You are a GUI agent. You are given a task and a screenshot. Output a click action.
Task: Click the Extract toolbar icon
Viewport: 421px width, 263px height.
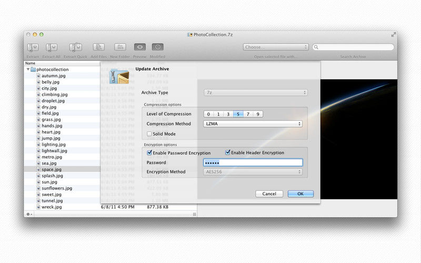click(x=33, y=47)
